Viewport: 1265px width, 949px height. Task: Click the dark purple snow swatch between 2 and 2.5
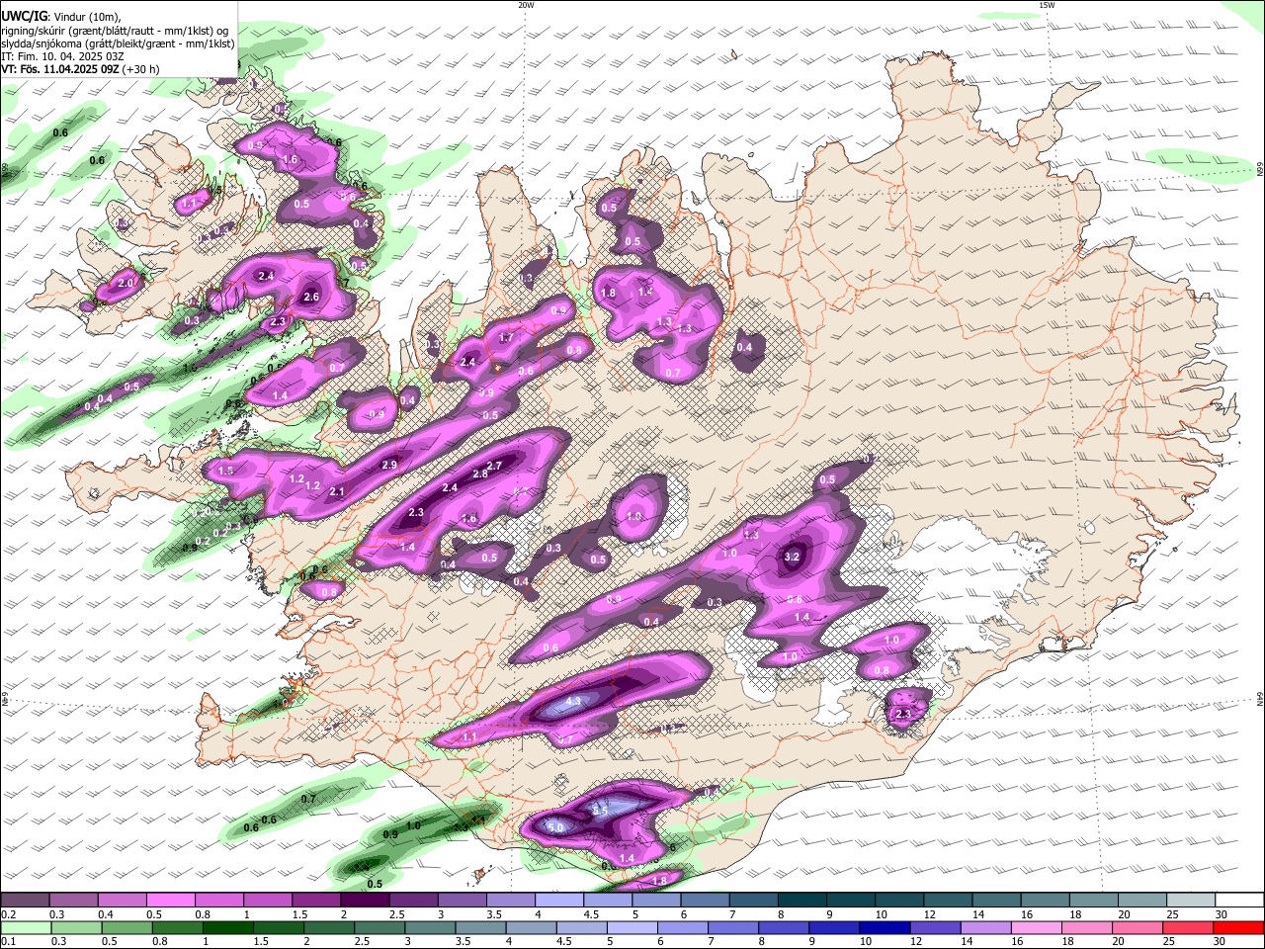point(365,900)
